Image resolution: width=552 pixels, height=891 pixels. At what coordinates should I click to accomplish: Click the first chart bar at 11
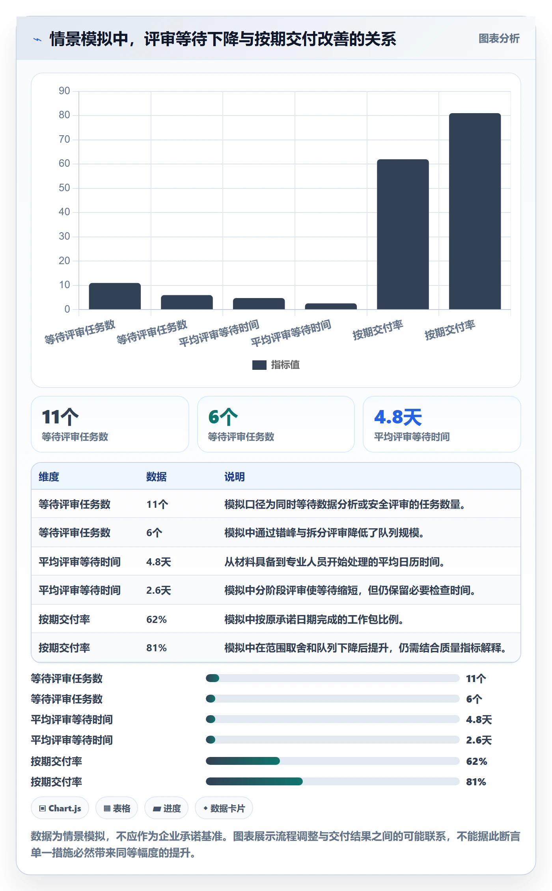115,296
